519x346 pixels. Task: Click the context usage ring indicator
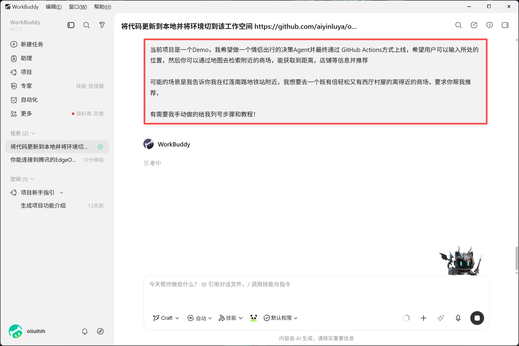[406, 318]
